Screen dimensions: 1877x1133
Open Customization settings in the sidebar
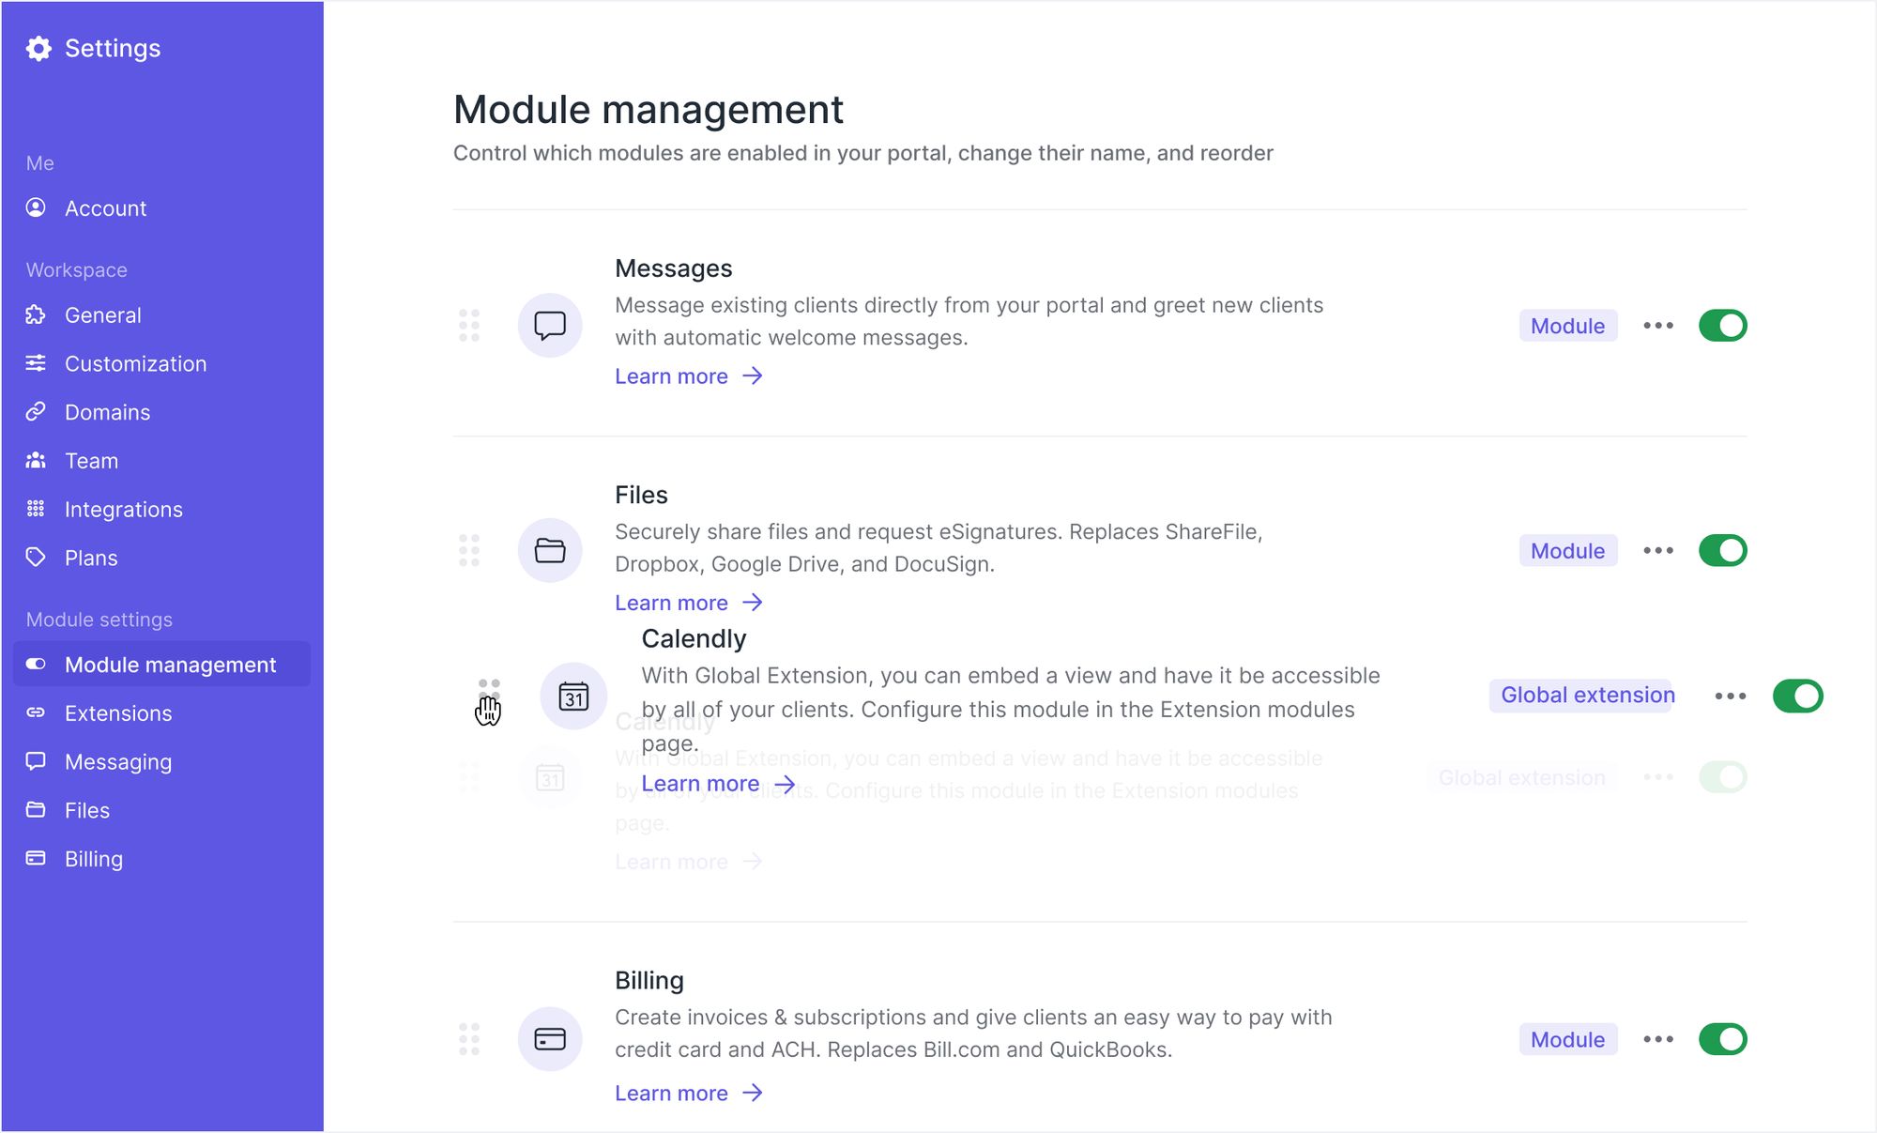(x=135, y=364)
